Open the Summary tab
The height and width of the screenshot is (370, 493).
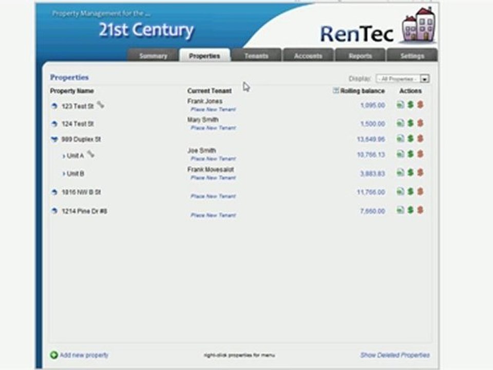click(x=153, y=55)
